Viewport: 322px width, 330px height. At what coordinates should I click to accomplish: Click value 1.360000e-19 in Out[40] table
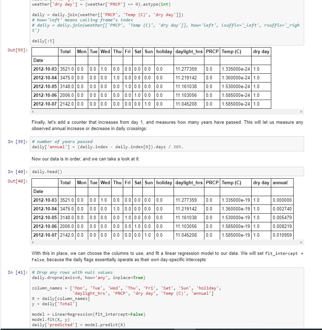(236, 209)
